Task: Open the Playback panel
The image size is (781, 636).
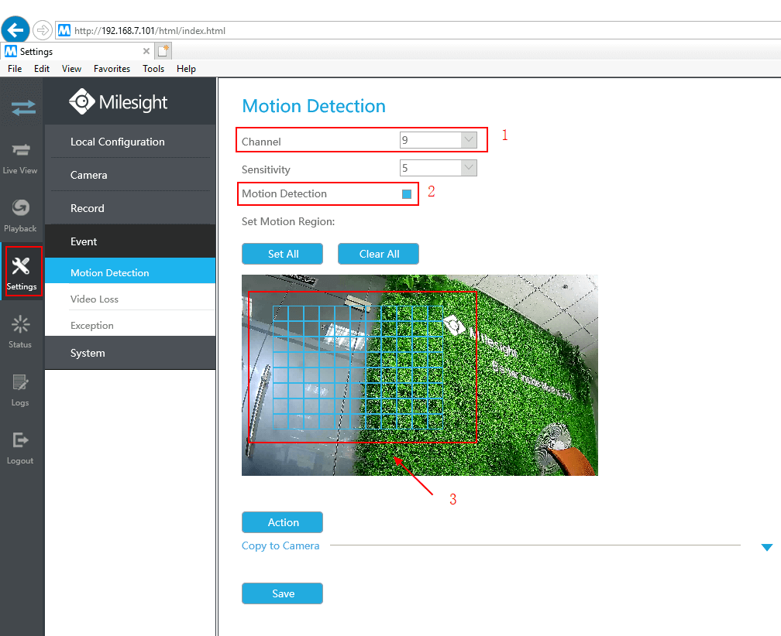Action: (x=21, y=215)
